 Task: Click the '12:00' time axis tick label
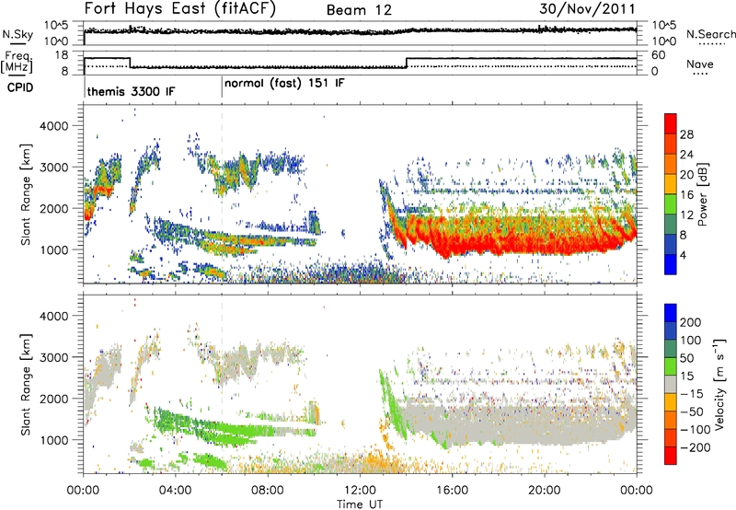360,491
